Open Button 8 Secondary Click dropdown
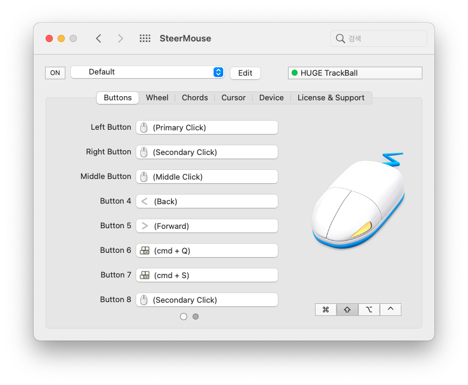This screenshot has height=385, width=468. pyautogui.click(x=207, y=300)
